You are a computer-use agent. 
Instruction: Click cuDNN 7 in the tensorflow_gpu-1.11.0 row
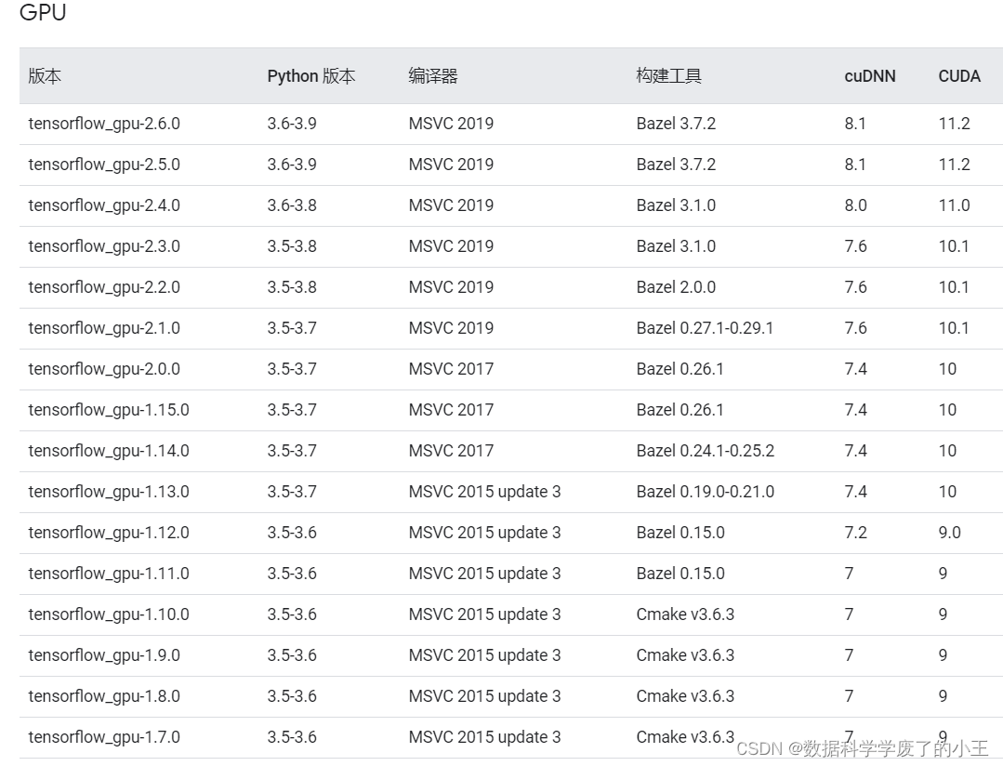[849, 574]
